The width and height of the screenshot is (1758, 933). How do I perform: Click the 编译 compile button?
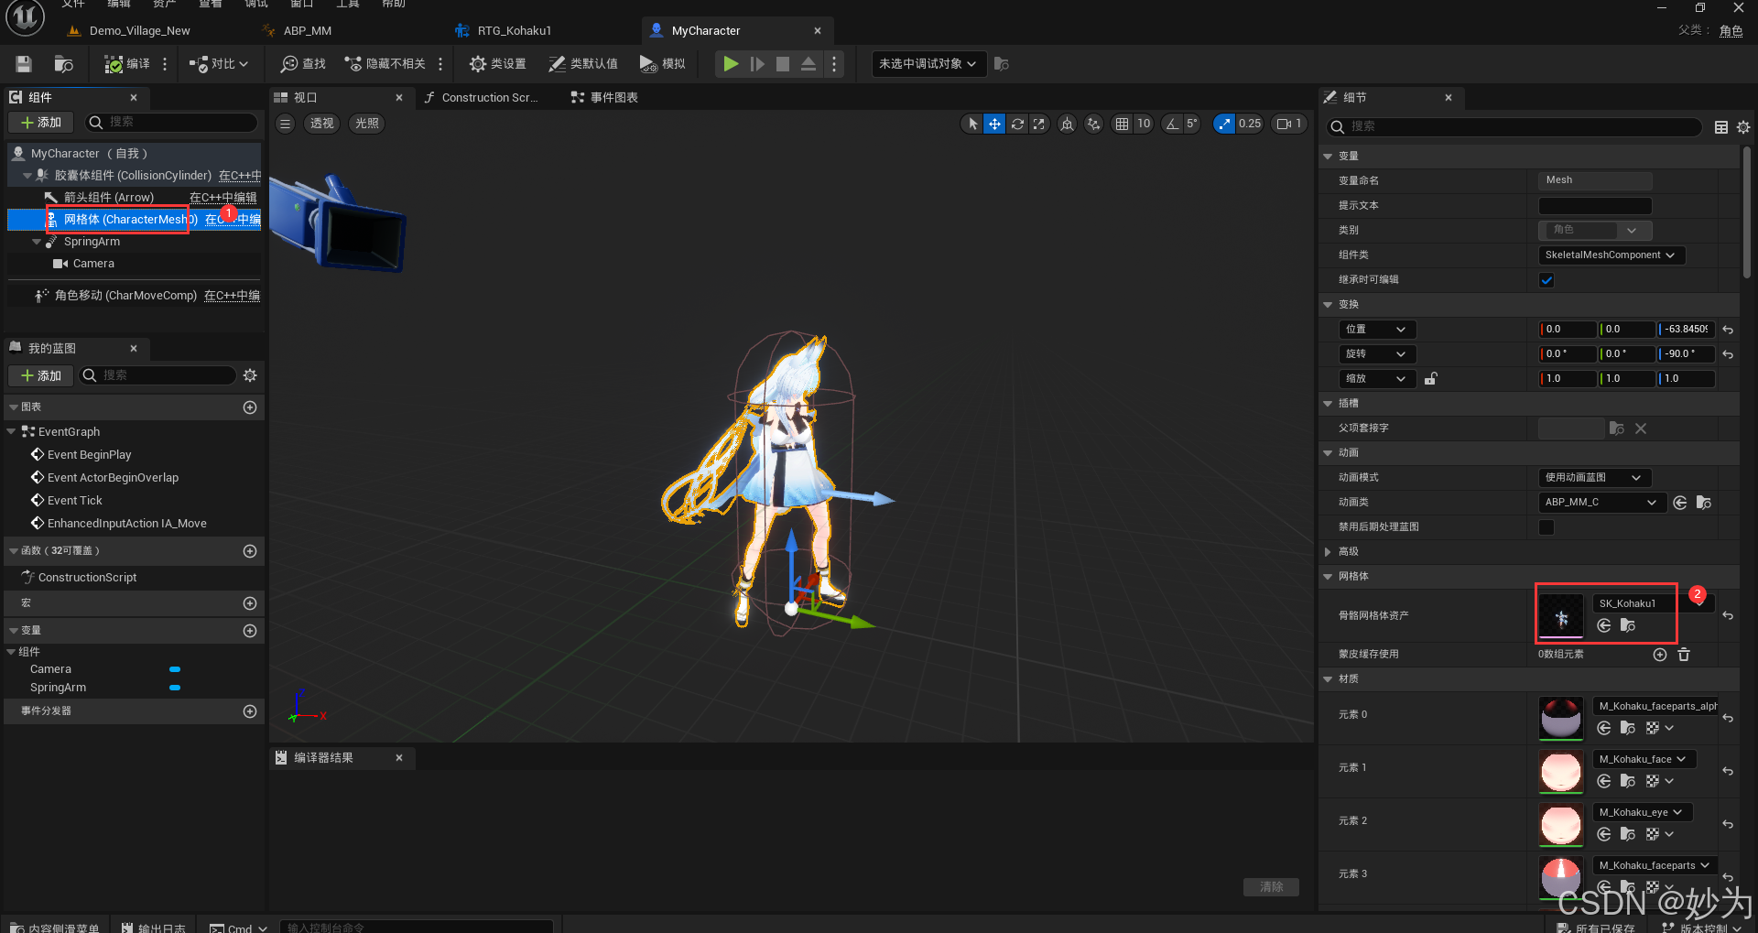(127, 64)
